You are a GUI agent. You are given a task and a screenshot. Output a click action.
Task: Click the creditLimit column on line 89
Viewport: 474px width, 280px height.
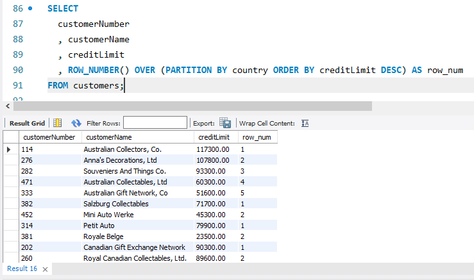pyautogui.click(x=96, y=54)
